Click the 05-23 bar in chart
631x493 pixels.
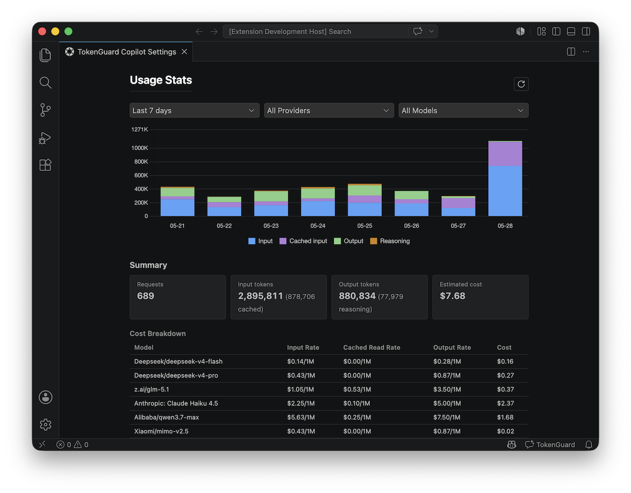click(271, 203)
